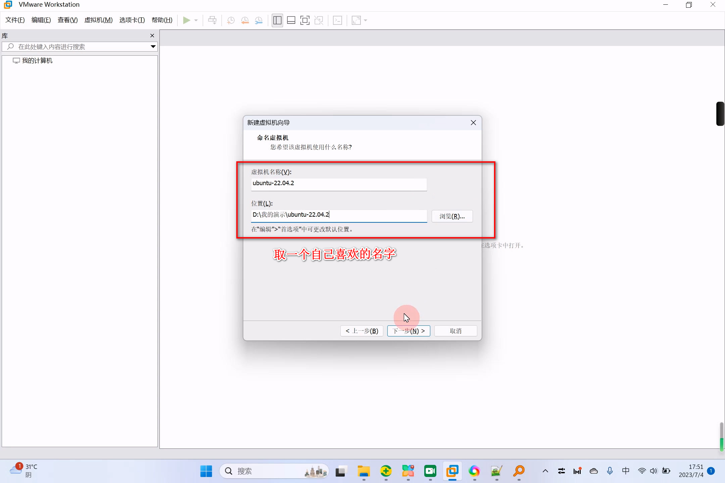Click the console view toolbar icon
The height and width of the screenshot is (483, 725).
(337, 20)
